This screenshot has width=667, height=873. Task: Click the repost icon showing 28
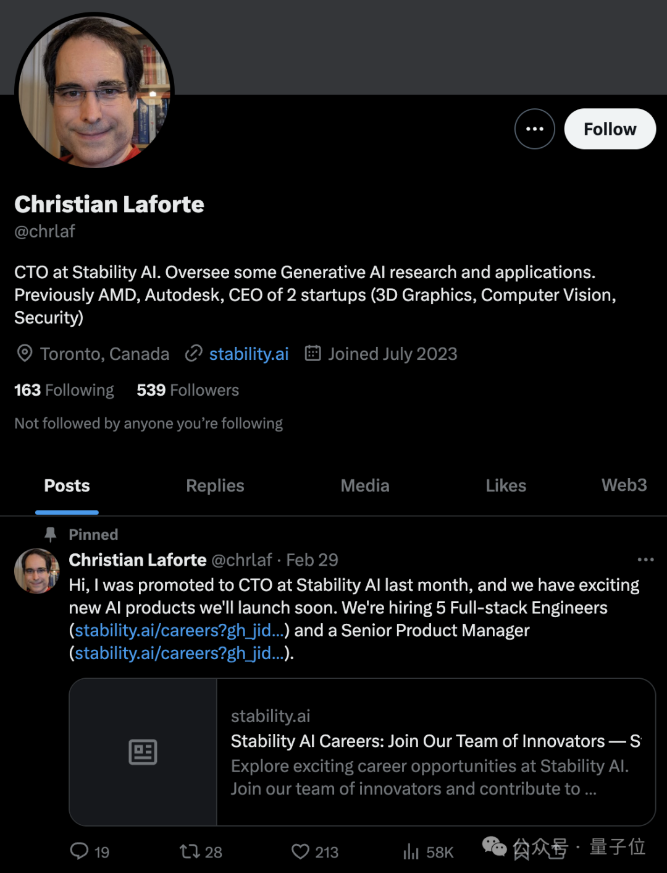(189, 851)
